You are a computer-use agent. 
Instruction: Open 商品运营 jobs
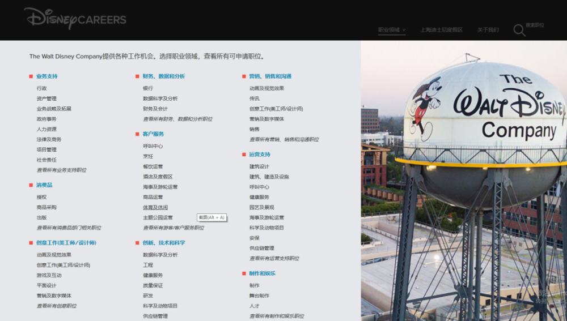[153, 197]
